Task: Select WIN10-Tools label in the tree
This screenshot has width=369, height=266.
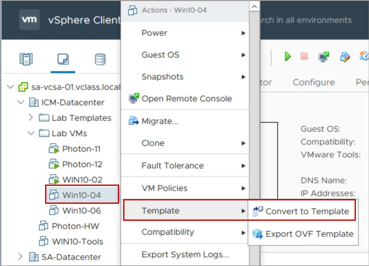Action: (x=77, y=241)
